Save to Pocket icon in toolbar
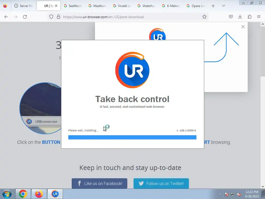Viewport: 265px width, 199px height. coord(231,17)
